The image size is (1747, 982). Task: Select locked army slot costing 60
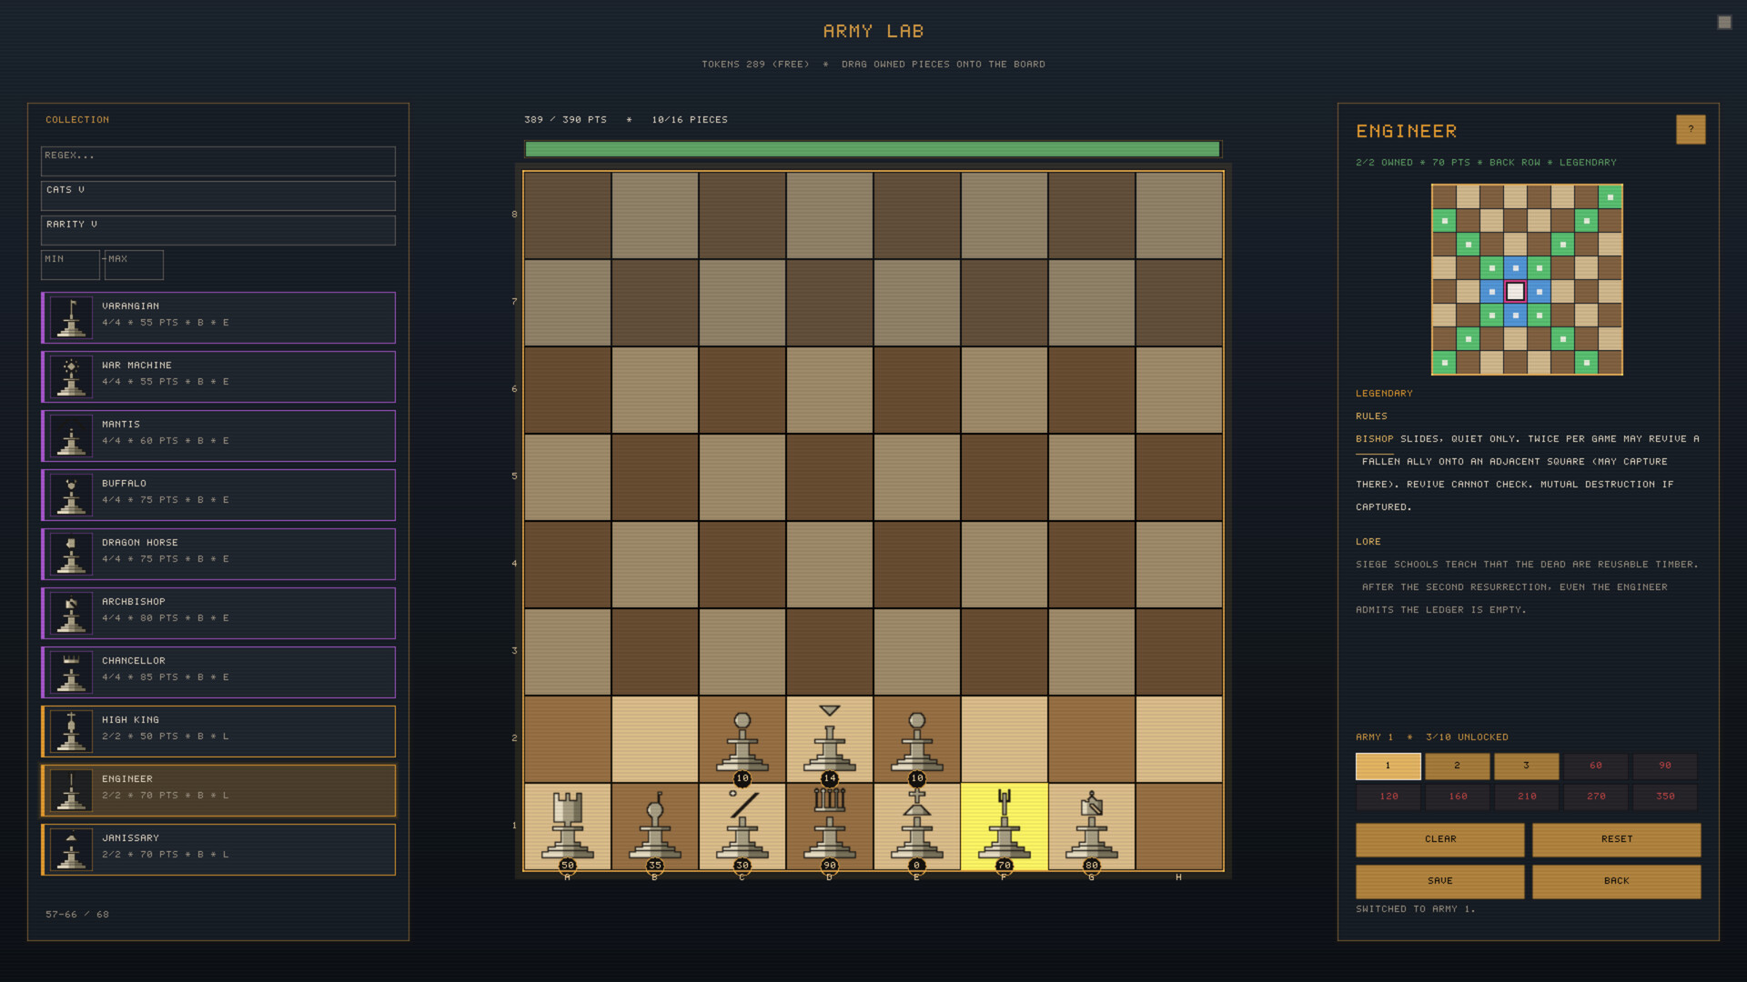1595,766
